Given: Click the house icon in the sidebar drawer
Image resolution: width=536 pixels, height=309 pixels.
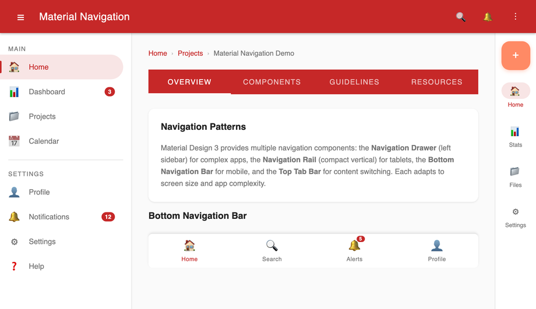Looking at the screenshot, I should tap(14, 67).
